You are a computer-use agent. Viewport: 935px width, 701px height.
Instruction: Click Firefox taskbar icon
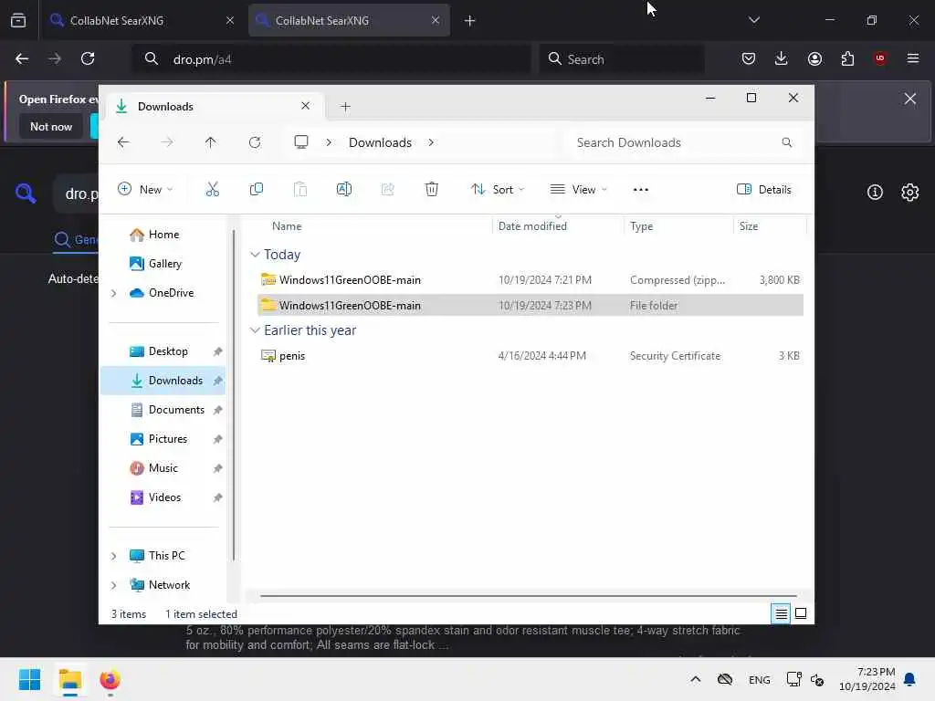coord(110,679)
